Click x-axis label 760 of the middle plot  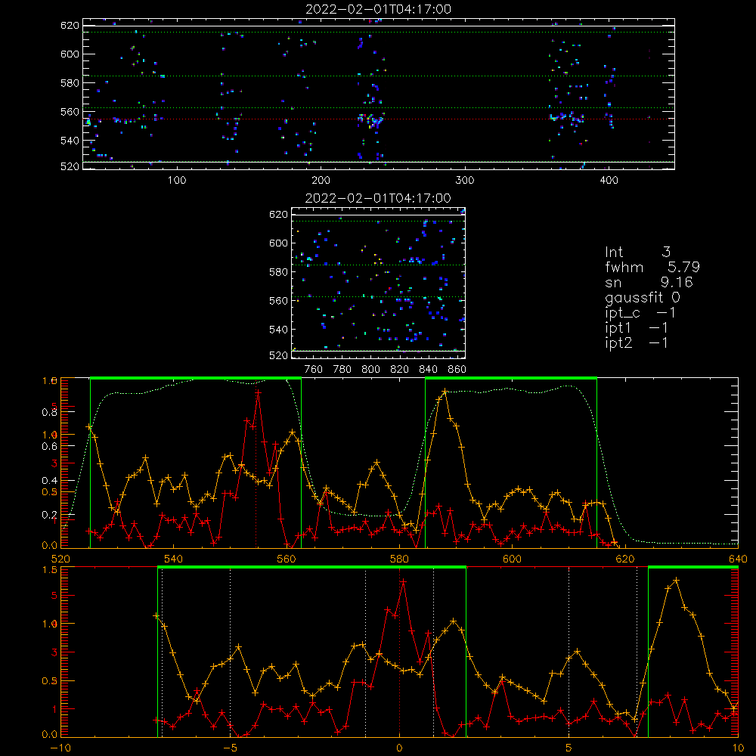tap(314, 370)
